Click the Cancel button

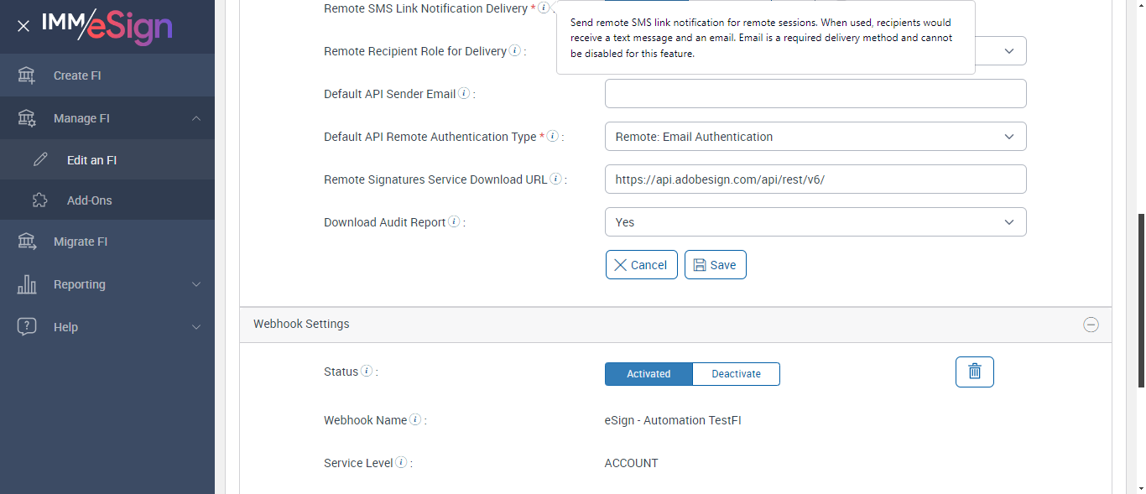click(641, 265)
